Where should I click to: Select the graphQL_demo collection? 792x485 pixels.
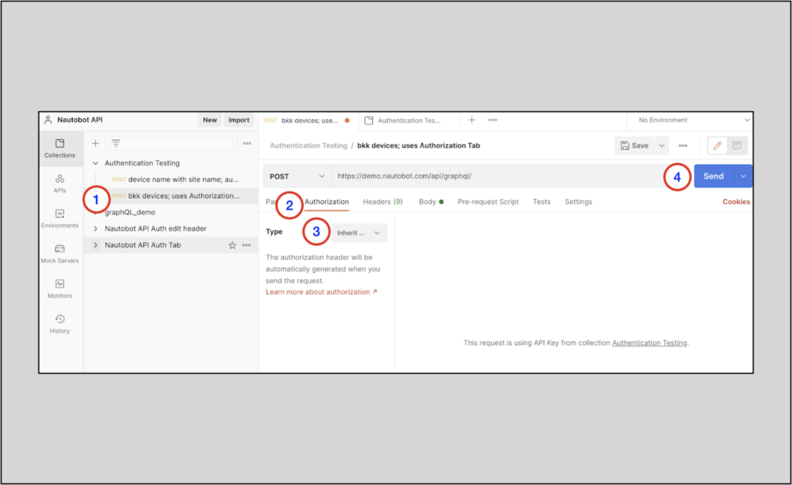tap(130, 212)
